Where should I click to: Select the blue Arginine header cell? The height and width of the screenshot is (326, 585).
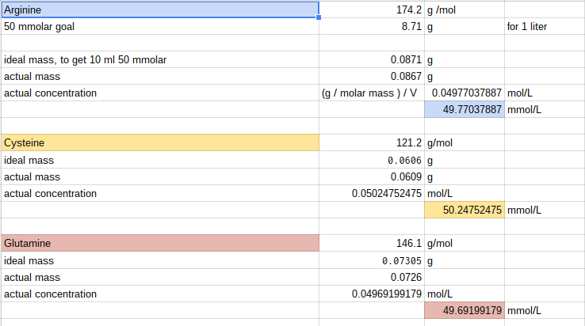(159, 9)
